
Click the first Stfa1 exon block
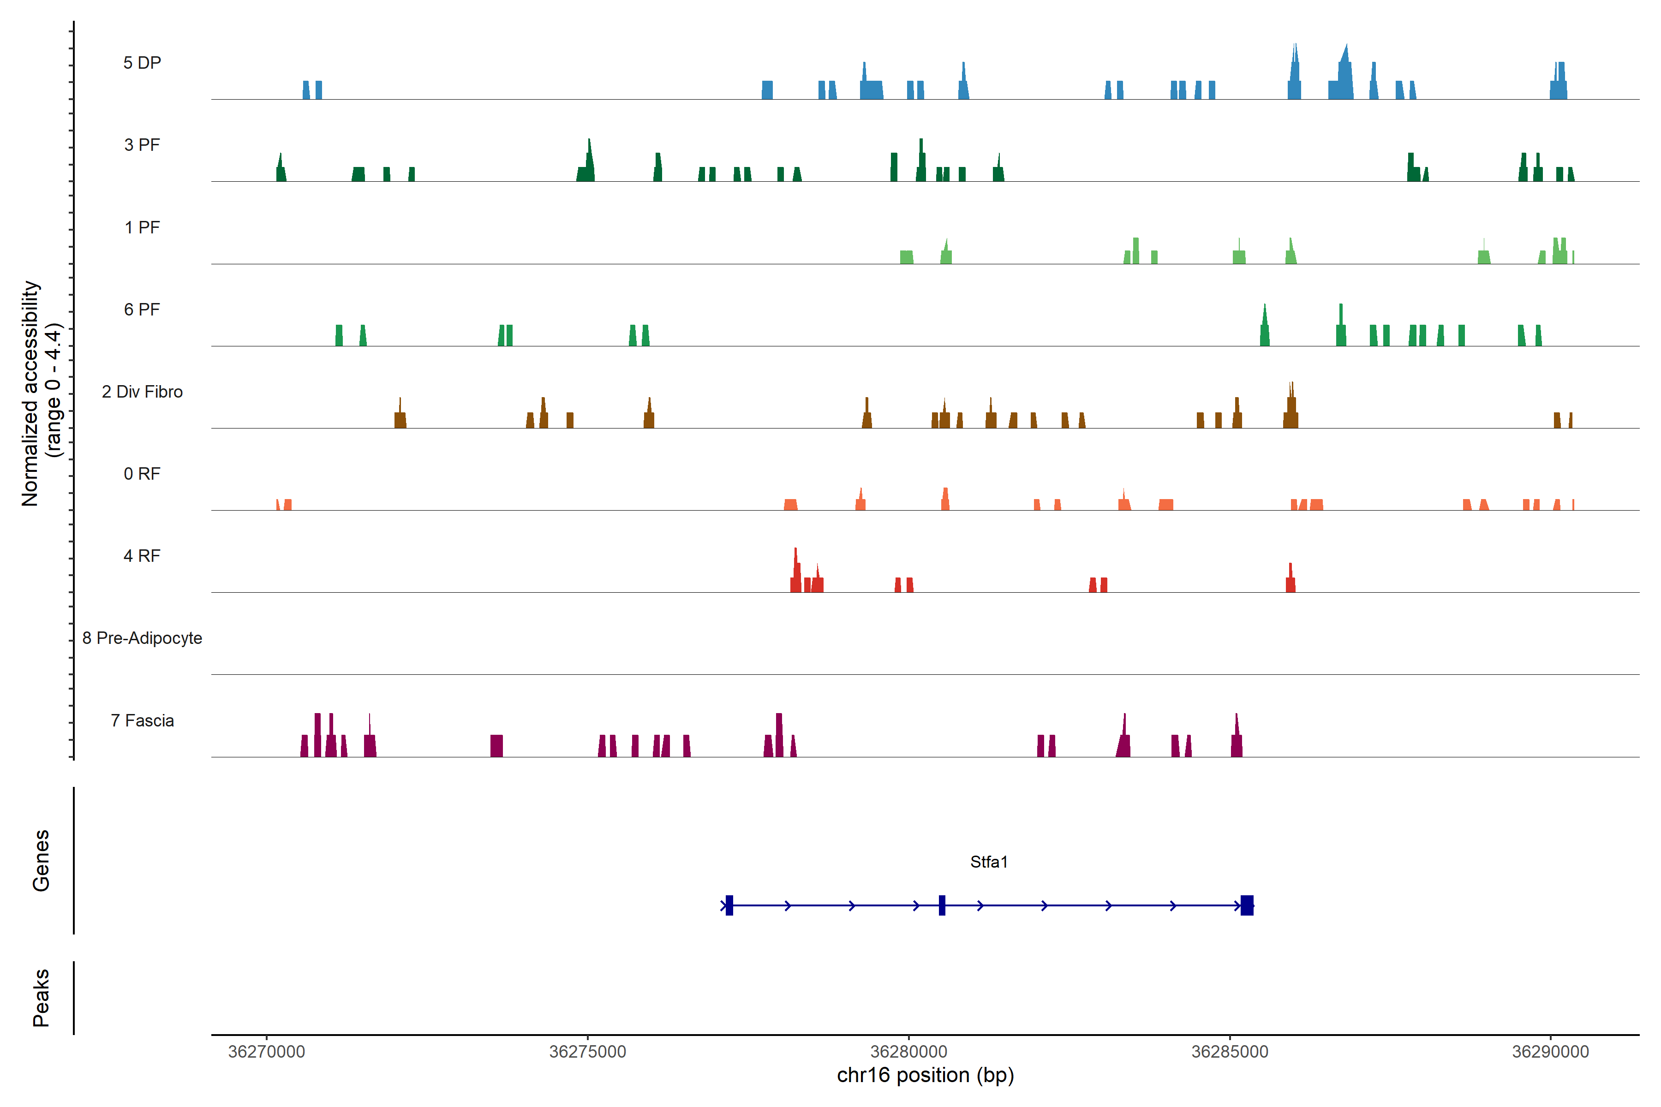(729, 905)
